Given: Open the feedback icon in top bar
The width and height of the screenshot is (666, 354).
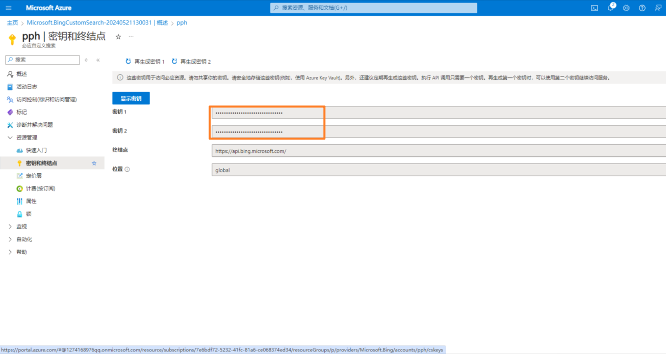Looking at the screenshot, I should (657, 8).
